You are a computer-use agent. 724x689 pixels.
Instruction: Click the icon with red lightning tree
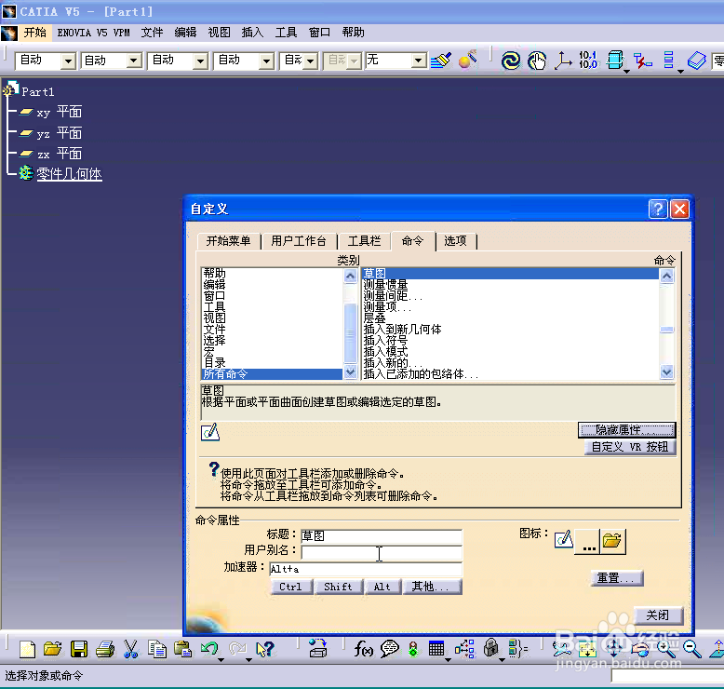point(642,61)
